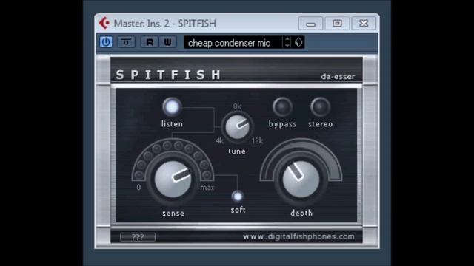Close the SPITFISH plugin window
This screenshot has height=266, width=474.
tap(364, 23)
